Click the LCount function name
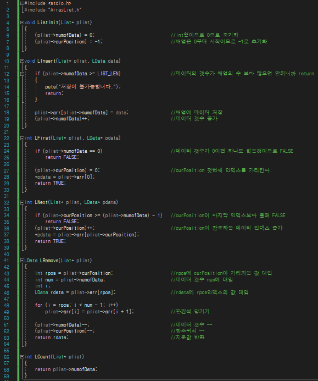This screenshot has height=381, width=318. (42, 357)
